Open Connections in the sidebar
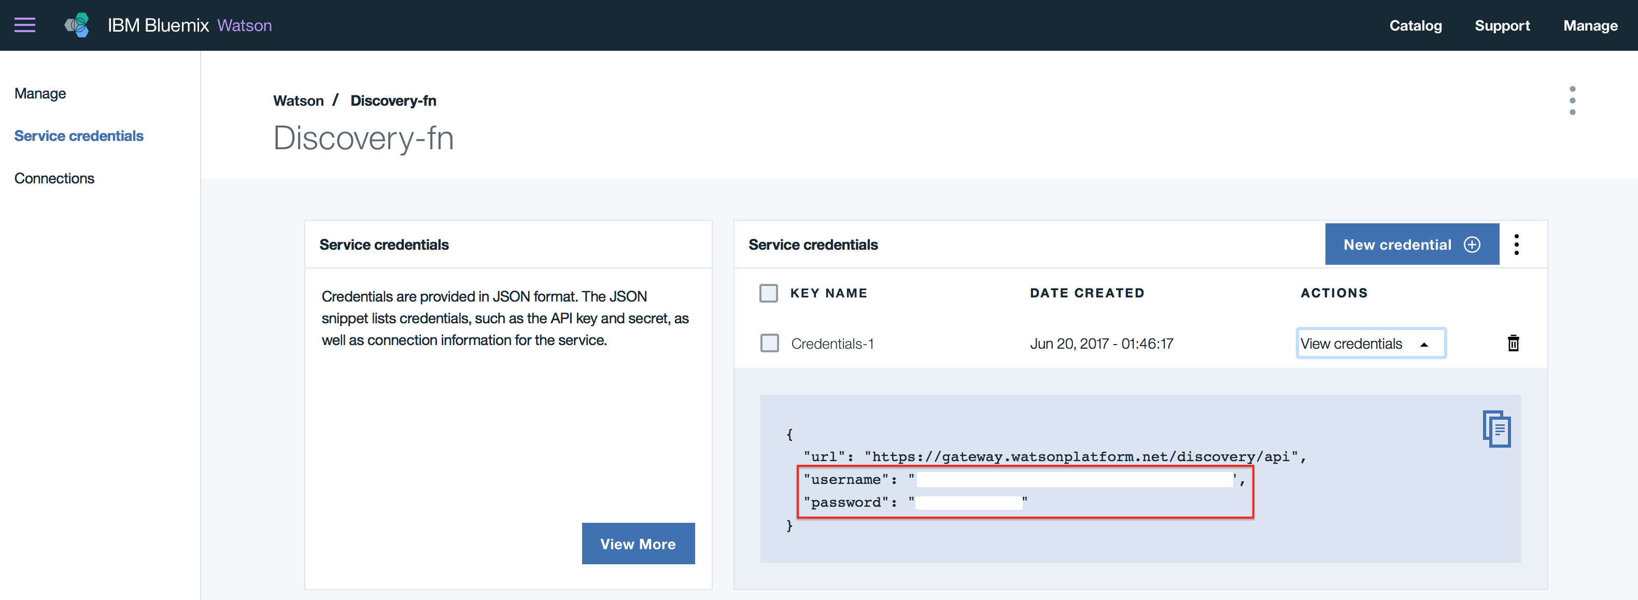Screen dimensions: 1638x600 (54, 179)
